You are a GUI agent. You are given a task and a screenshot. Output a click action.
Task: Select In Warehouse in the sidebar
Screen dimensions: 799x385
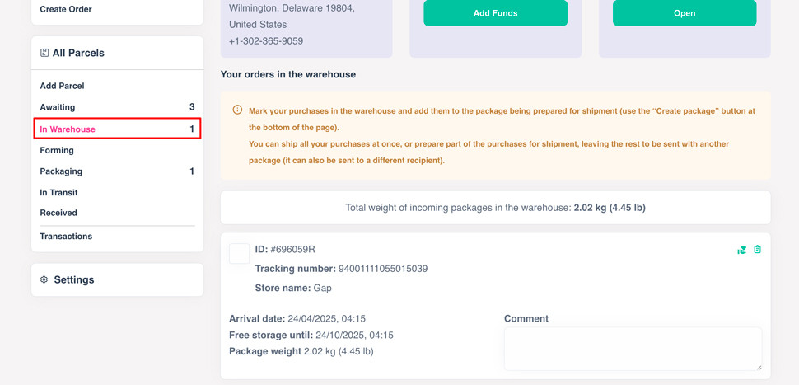click(68, 129)
